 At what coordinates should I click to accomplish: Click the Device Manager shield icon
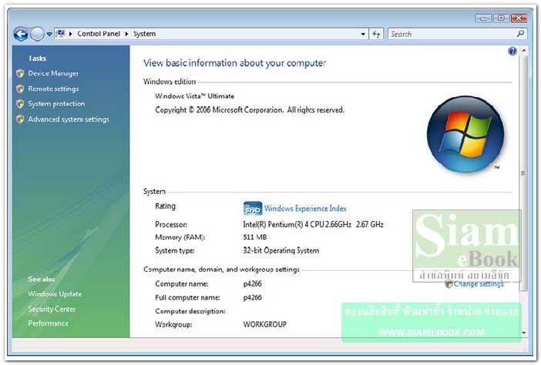(20, 73)
